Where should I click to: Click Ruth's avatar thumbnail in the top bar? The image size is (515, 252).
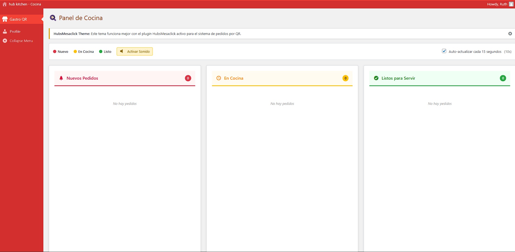(511, 4)
